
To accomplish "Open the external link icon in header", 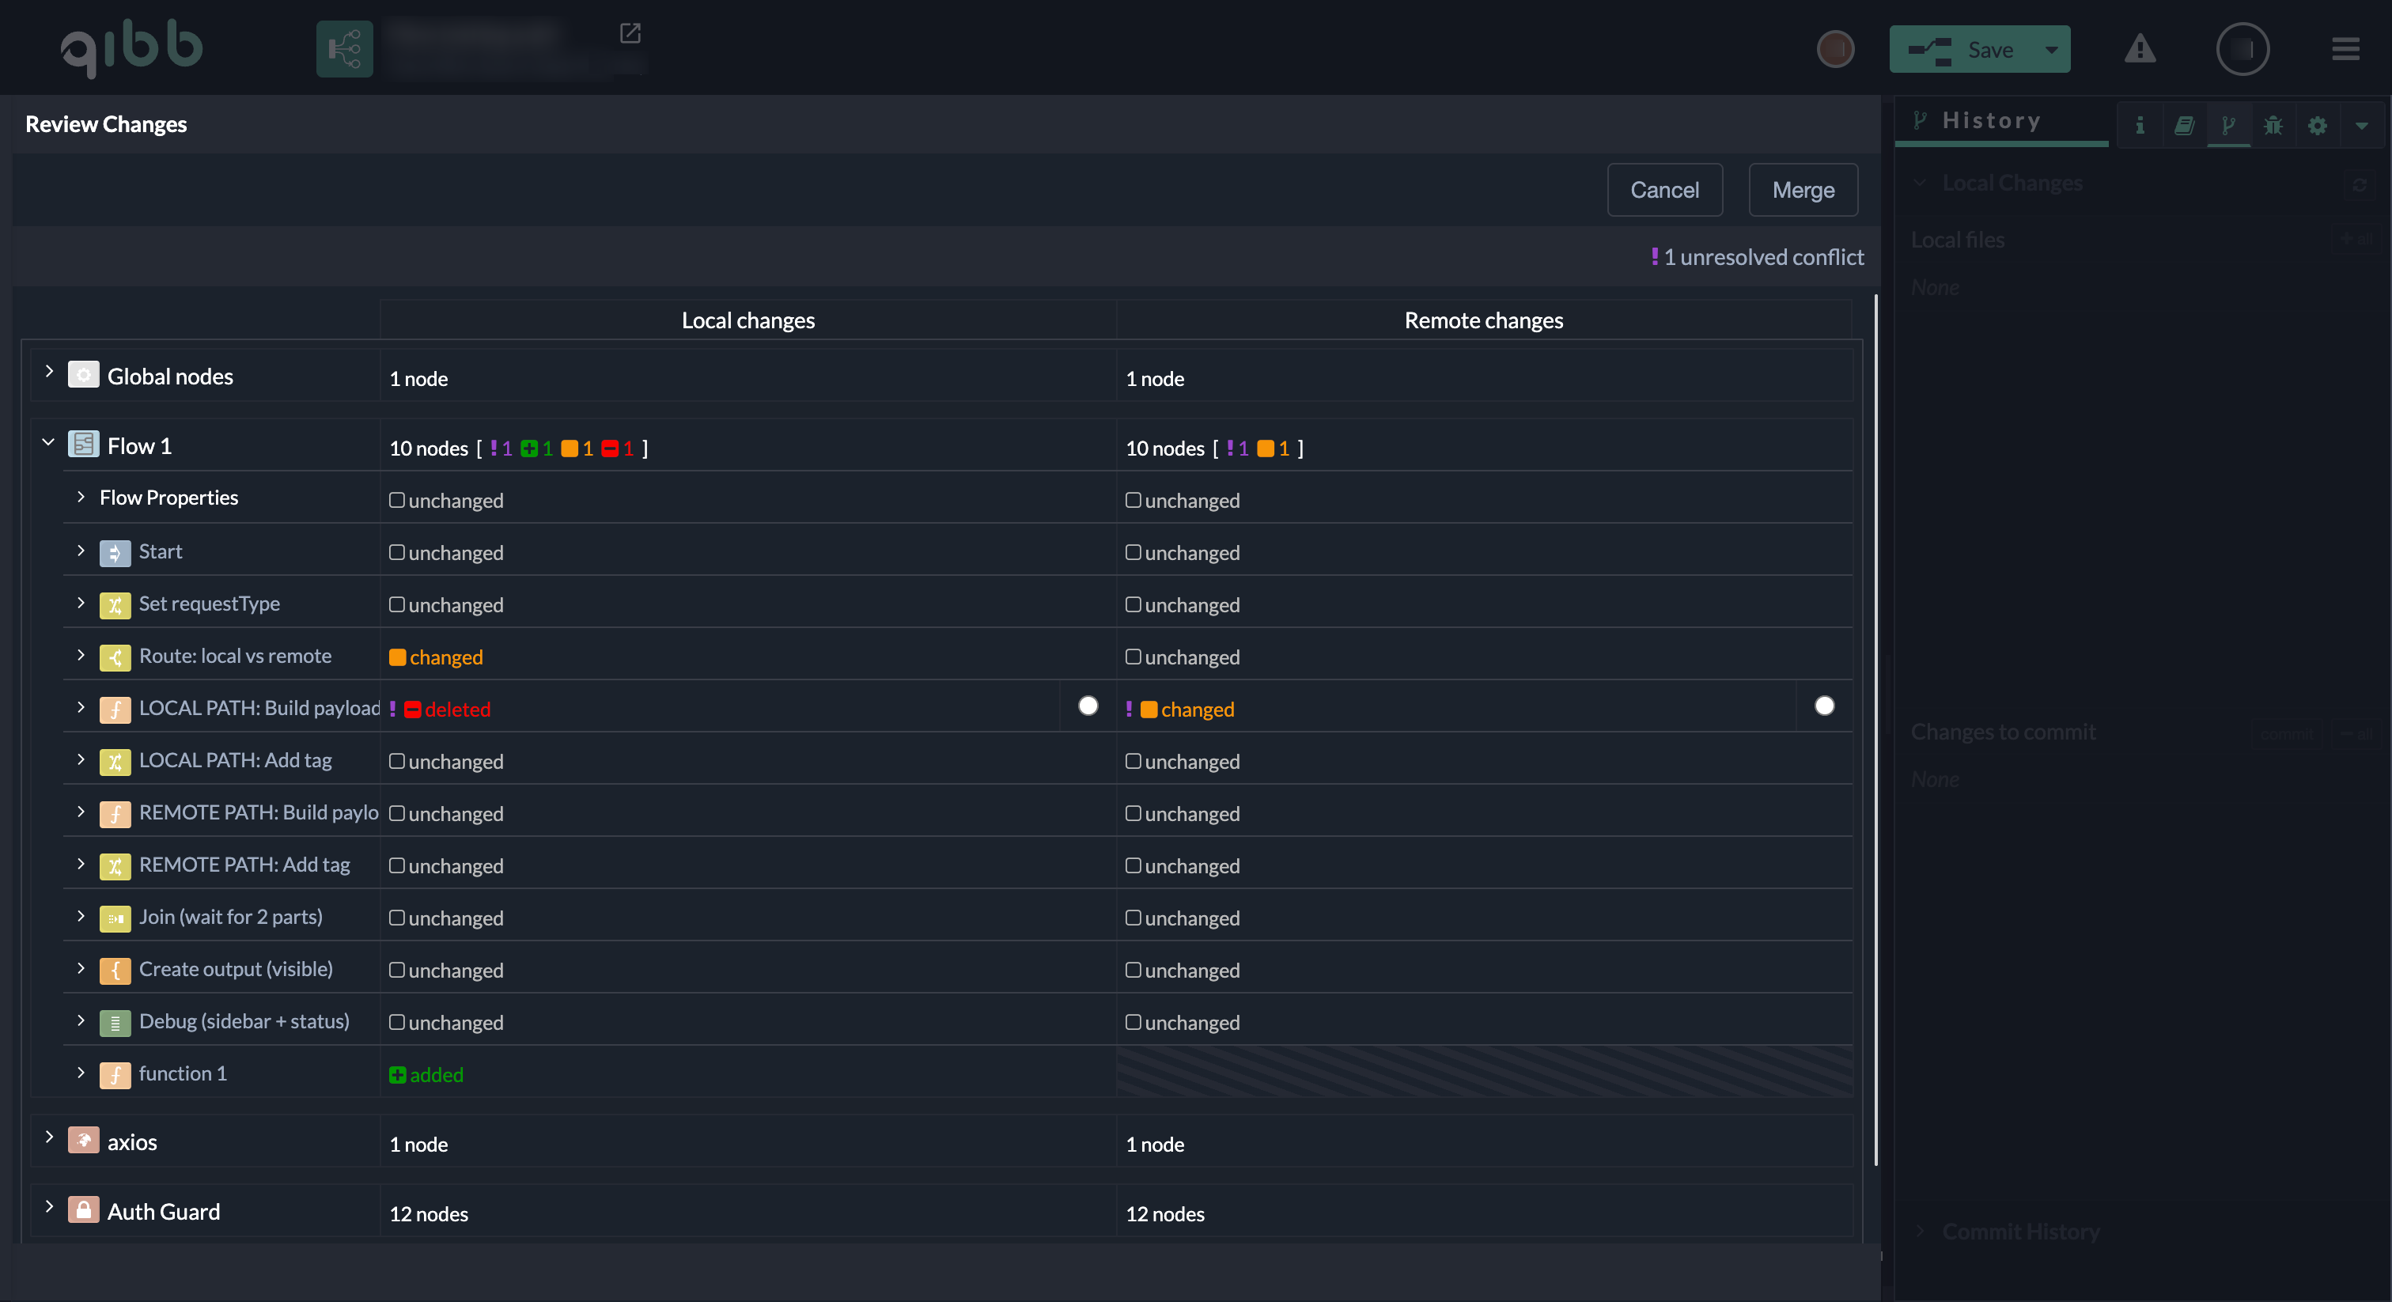I will coord(630,33).
